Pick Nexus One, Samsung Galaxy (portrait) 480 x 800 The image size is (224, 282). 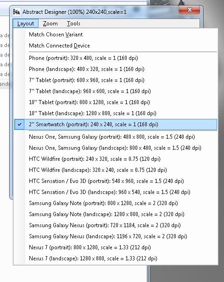tap(116, 137)
